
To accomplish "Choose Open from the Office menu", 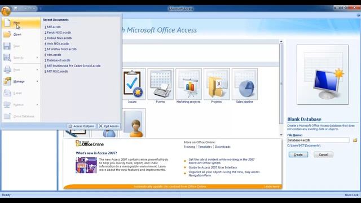I will point(21,34).
